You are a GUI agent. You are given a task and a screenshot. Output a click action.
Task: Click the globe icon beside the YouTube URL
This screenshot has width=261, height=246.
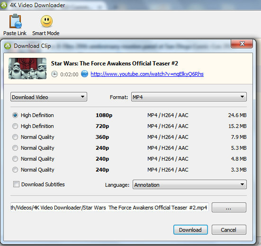point(84,74)
